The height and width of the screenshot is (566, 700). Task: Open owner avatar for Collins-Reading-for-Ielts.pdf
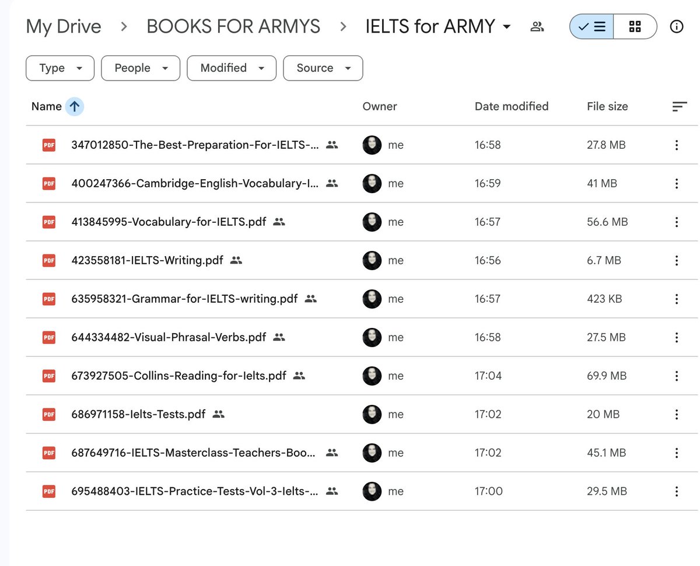click(x=372, y=376)
